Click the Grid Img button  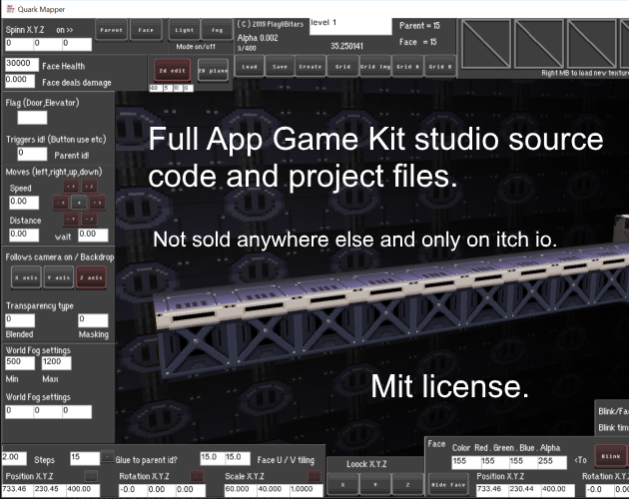click(x=375, y=67)
